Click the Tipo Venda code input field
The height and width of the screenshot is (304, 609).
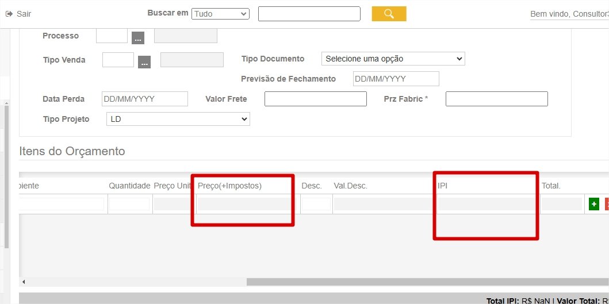click(x=118, y=60)
